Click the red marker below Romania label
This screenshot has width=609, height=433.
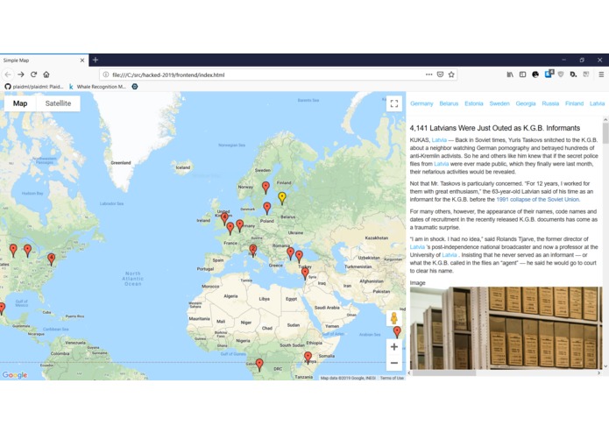pos(290,253)
